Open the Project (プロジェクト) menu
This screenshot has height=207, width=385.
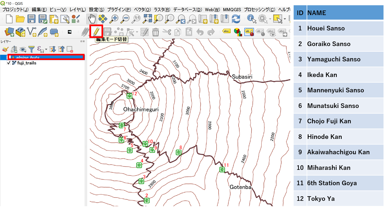pyautogui.click(x=15, y=9)
